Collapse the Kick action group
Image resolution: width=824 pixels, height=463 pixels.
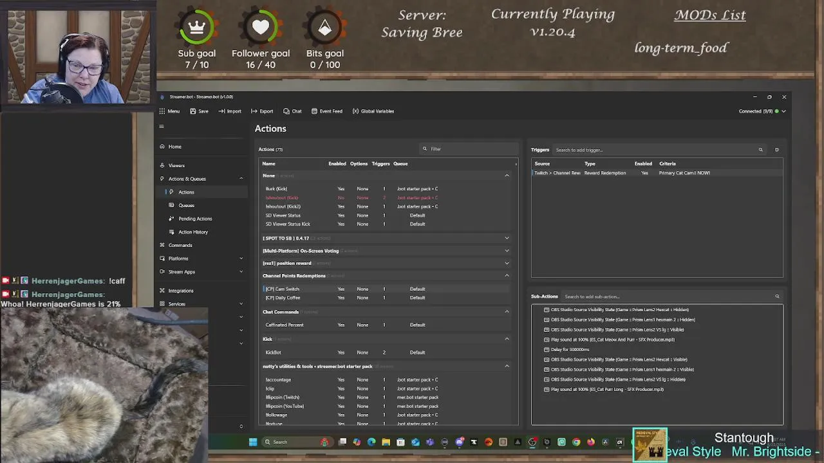point(507,339)
